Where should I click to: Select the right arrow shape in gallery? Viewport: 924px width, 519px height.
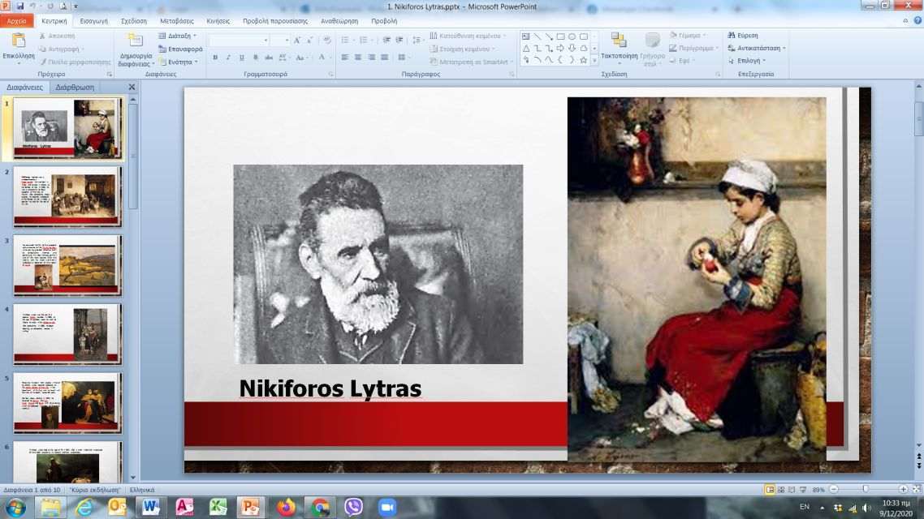pos(560,49)
